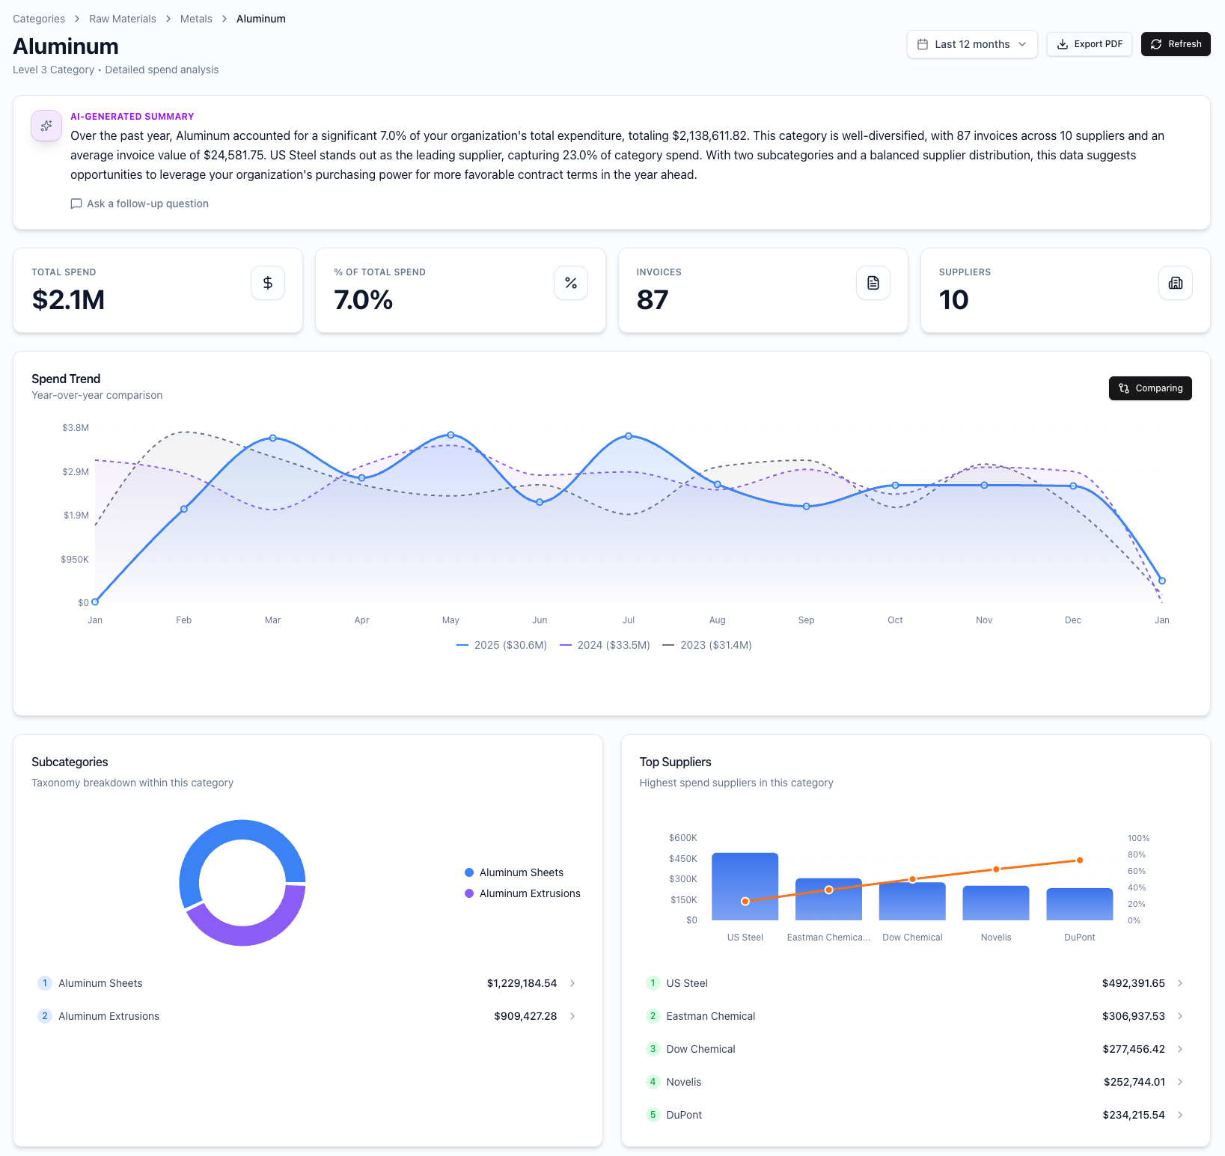Click the US Steel bar in suppliers chart
The width and height of the screenshot is (1225, 1156).
pyautogui.click(x=745, y=886)
